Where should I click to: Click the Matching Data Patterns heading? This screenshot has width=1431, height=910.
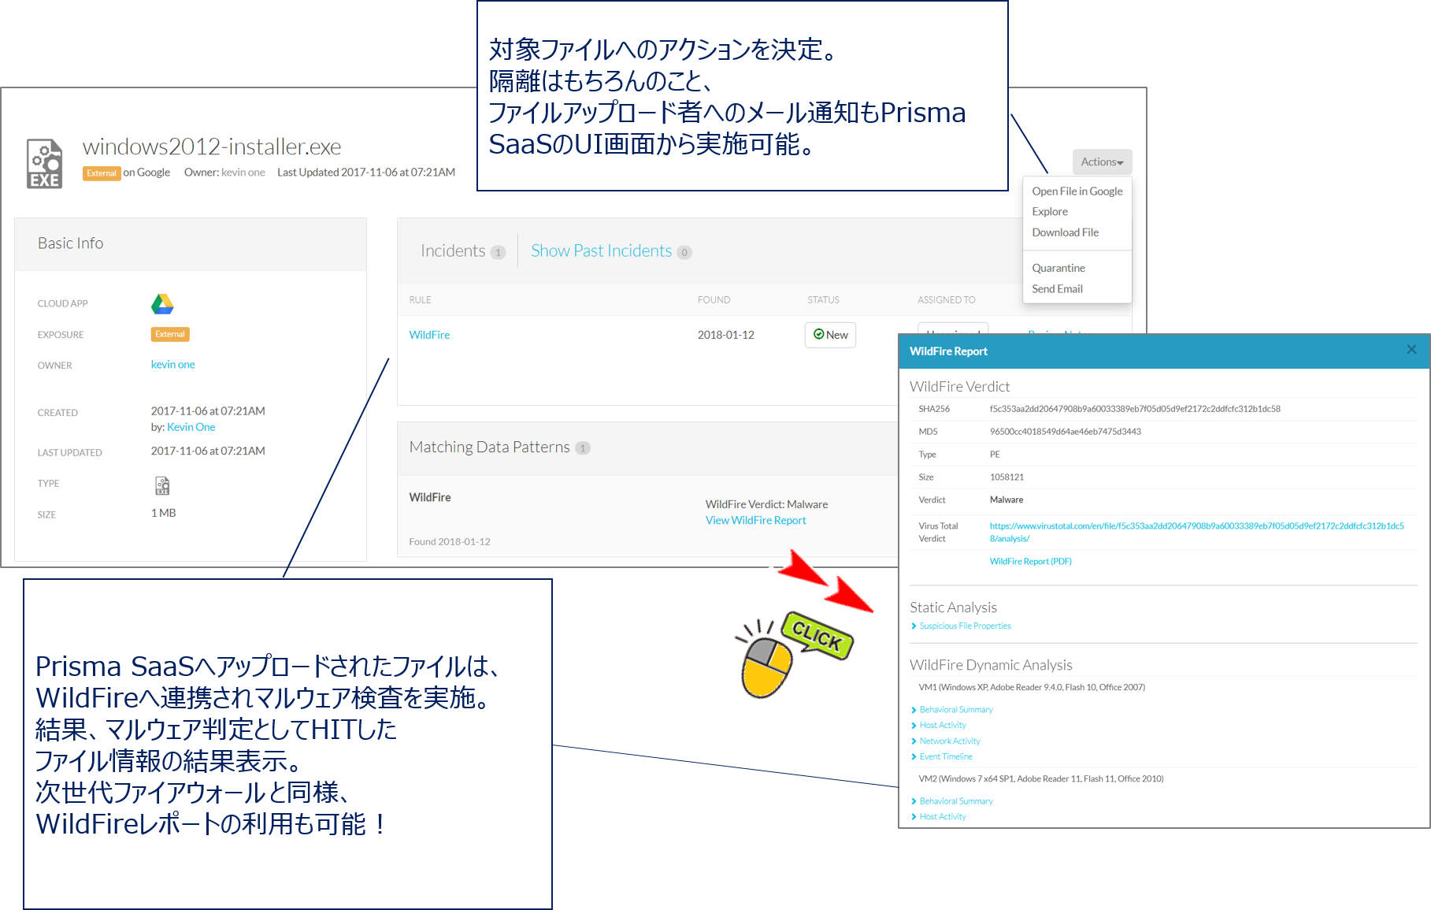pyautogui.click(x=489, y=447)
